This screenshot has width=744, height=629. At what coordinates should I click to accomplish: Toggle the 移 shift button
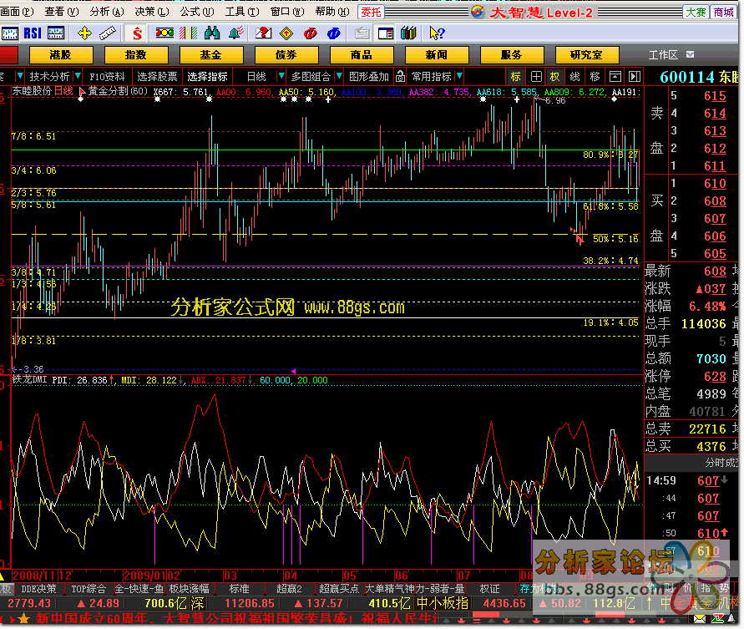pos(595,76)
